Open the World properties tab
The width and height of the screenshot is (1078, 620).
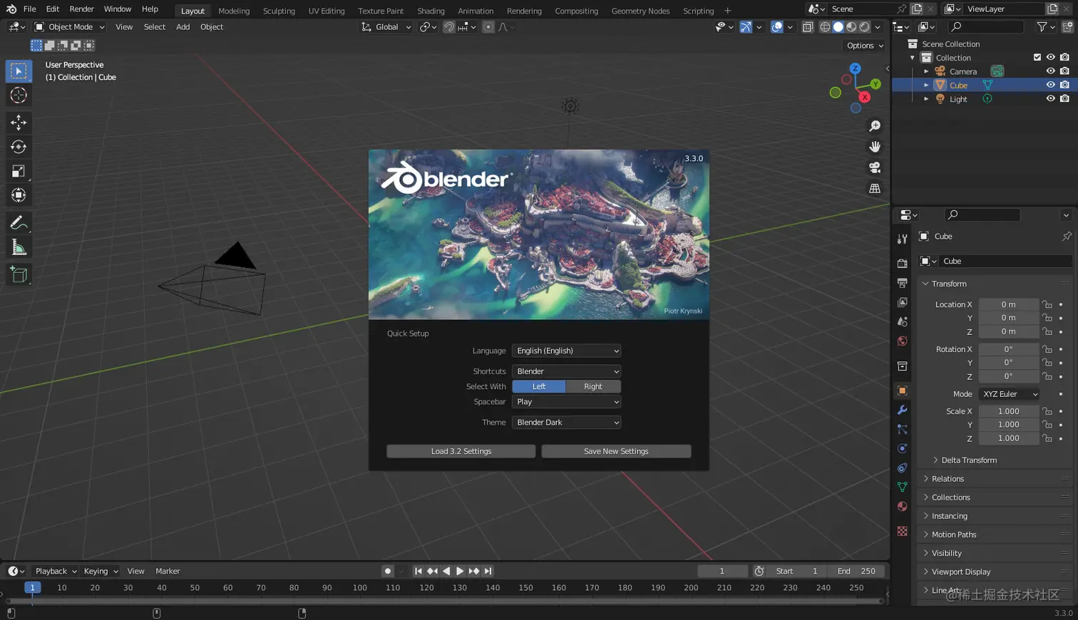pos(902,341)
